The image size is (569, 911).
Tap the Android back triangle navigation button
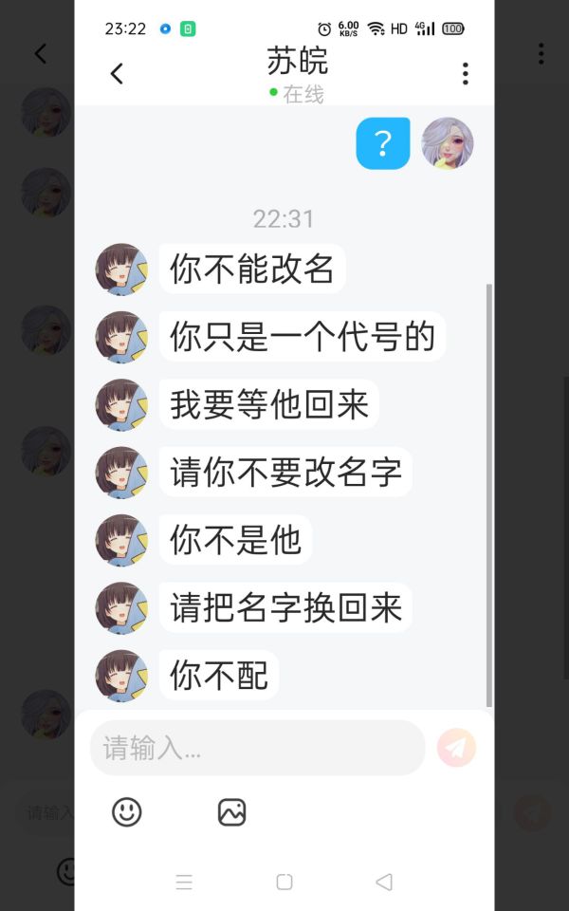click(384, 882)
